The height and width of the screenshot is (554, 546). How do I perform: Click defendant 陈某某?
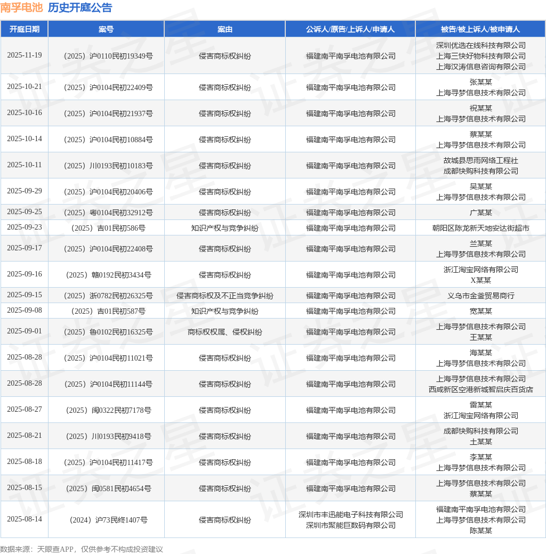480,531
